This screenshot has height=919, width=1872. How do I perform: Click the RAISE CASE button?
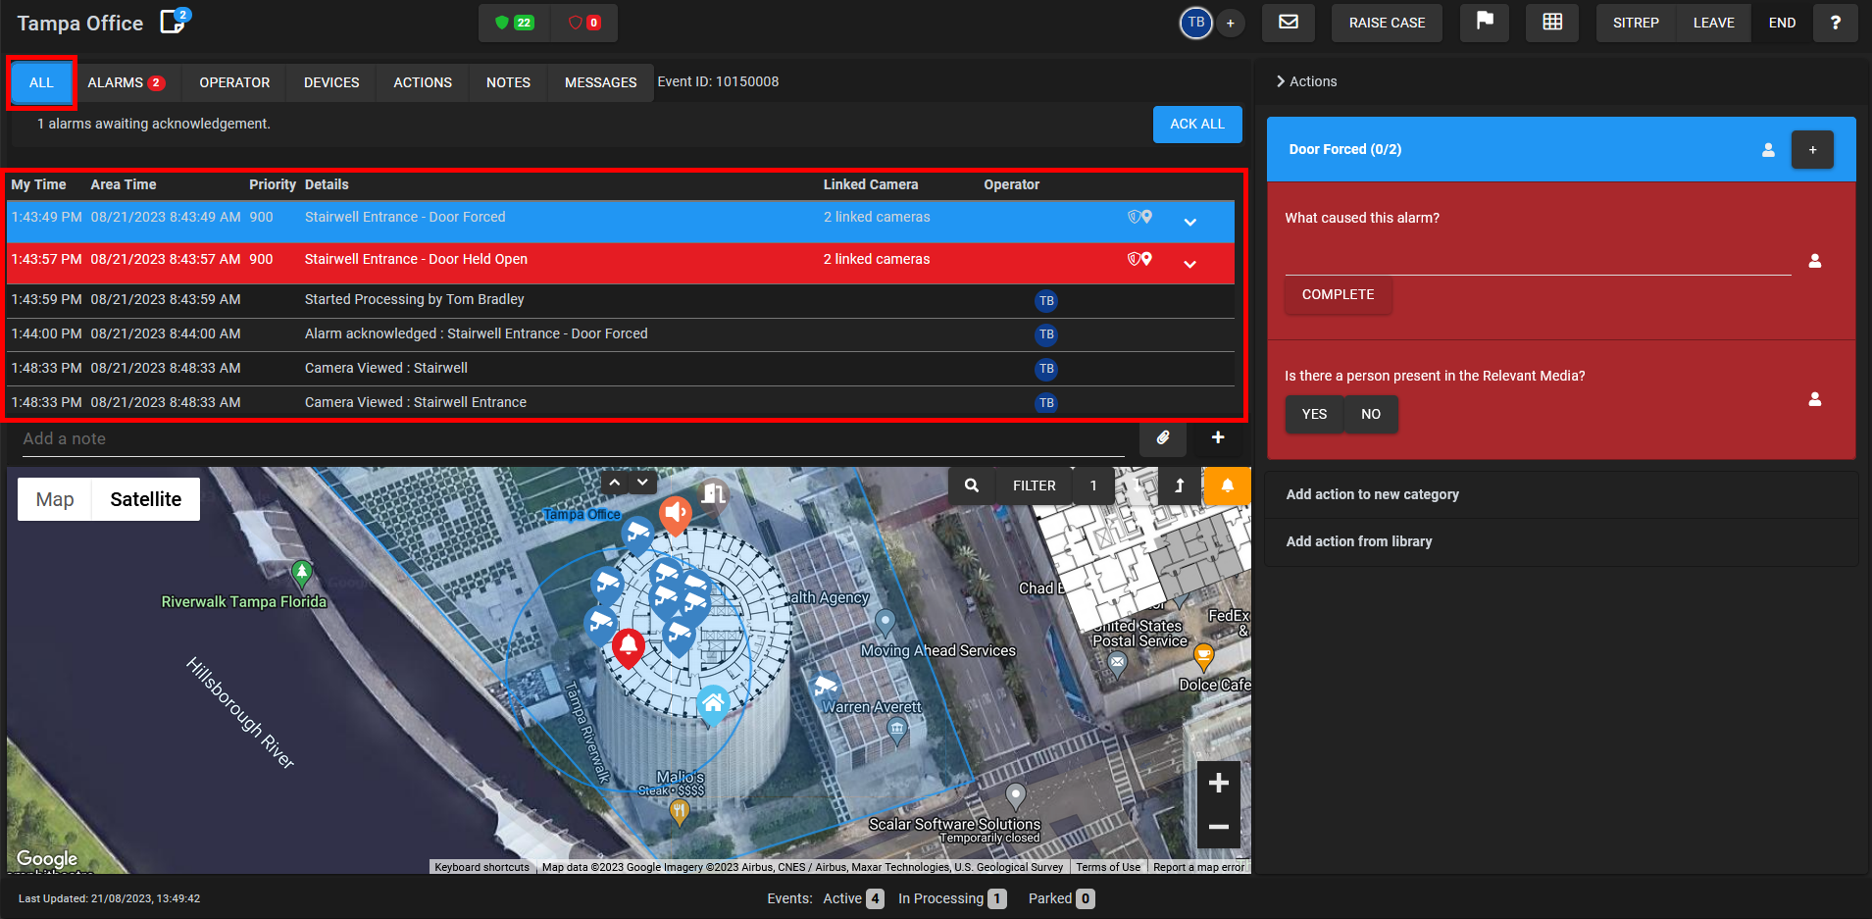1387,23
